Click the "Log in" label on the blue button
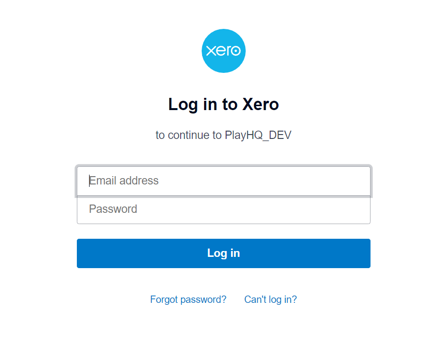The width and height of the screenshot is (441, 342). click(x=223, y=253)
